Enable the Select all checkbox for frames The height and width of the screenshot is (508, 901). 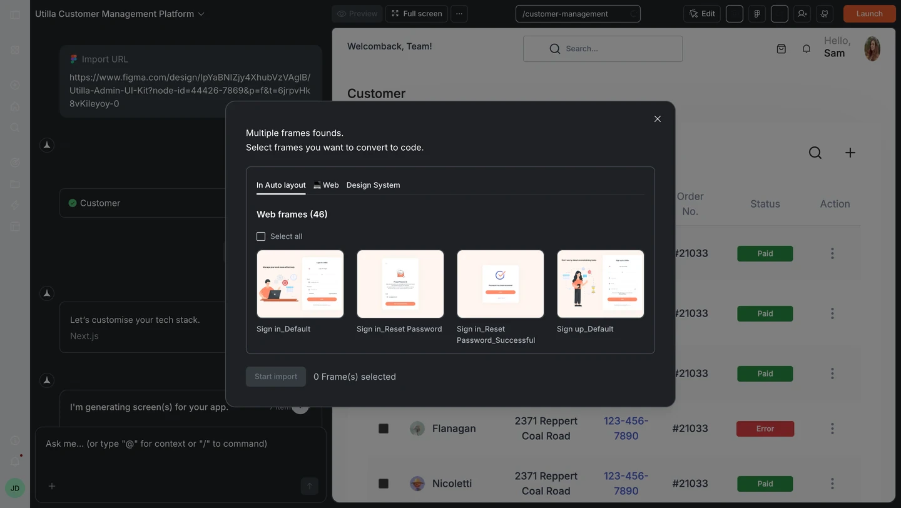(x=261, y=236)
